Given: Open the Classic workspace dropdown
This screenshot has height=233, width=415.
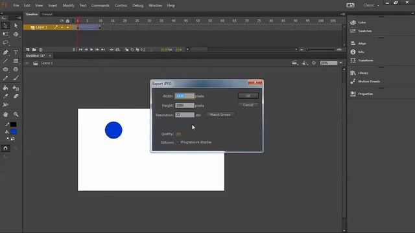Looking at the screenshot, I should (x=371, y=5).
